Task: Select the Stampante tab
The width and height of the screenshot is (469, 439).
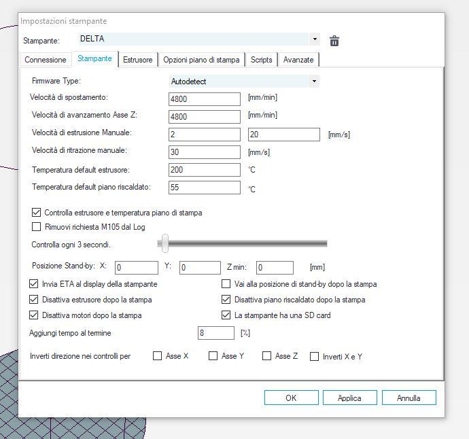Action: point(94,58)
